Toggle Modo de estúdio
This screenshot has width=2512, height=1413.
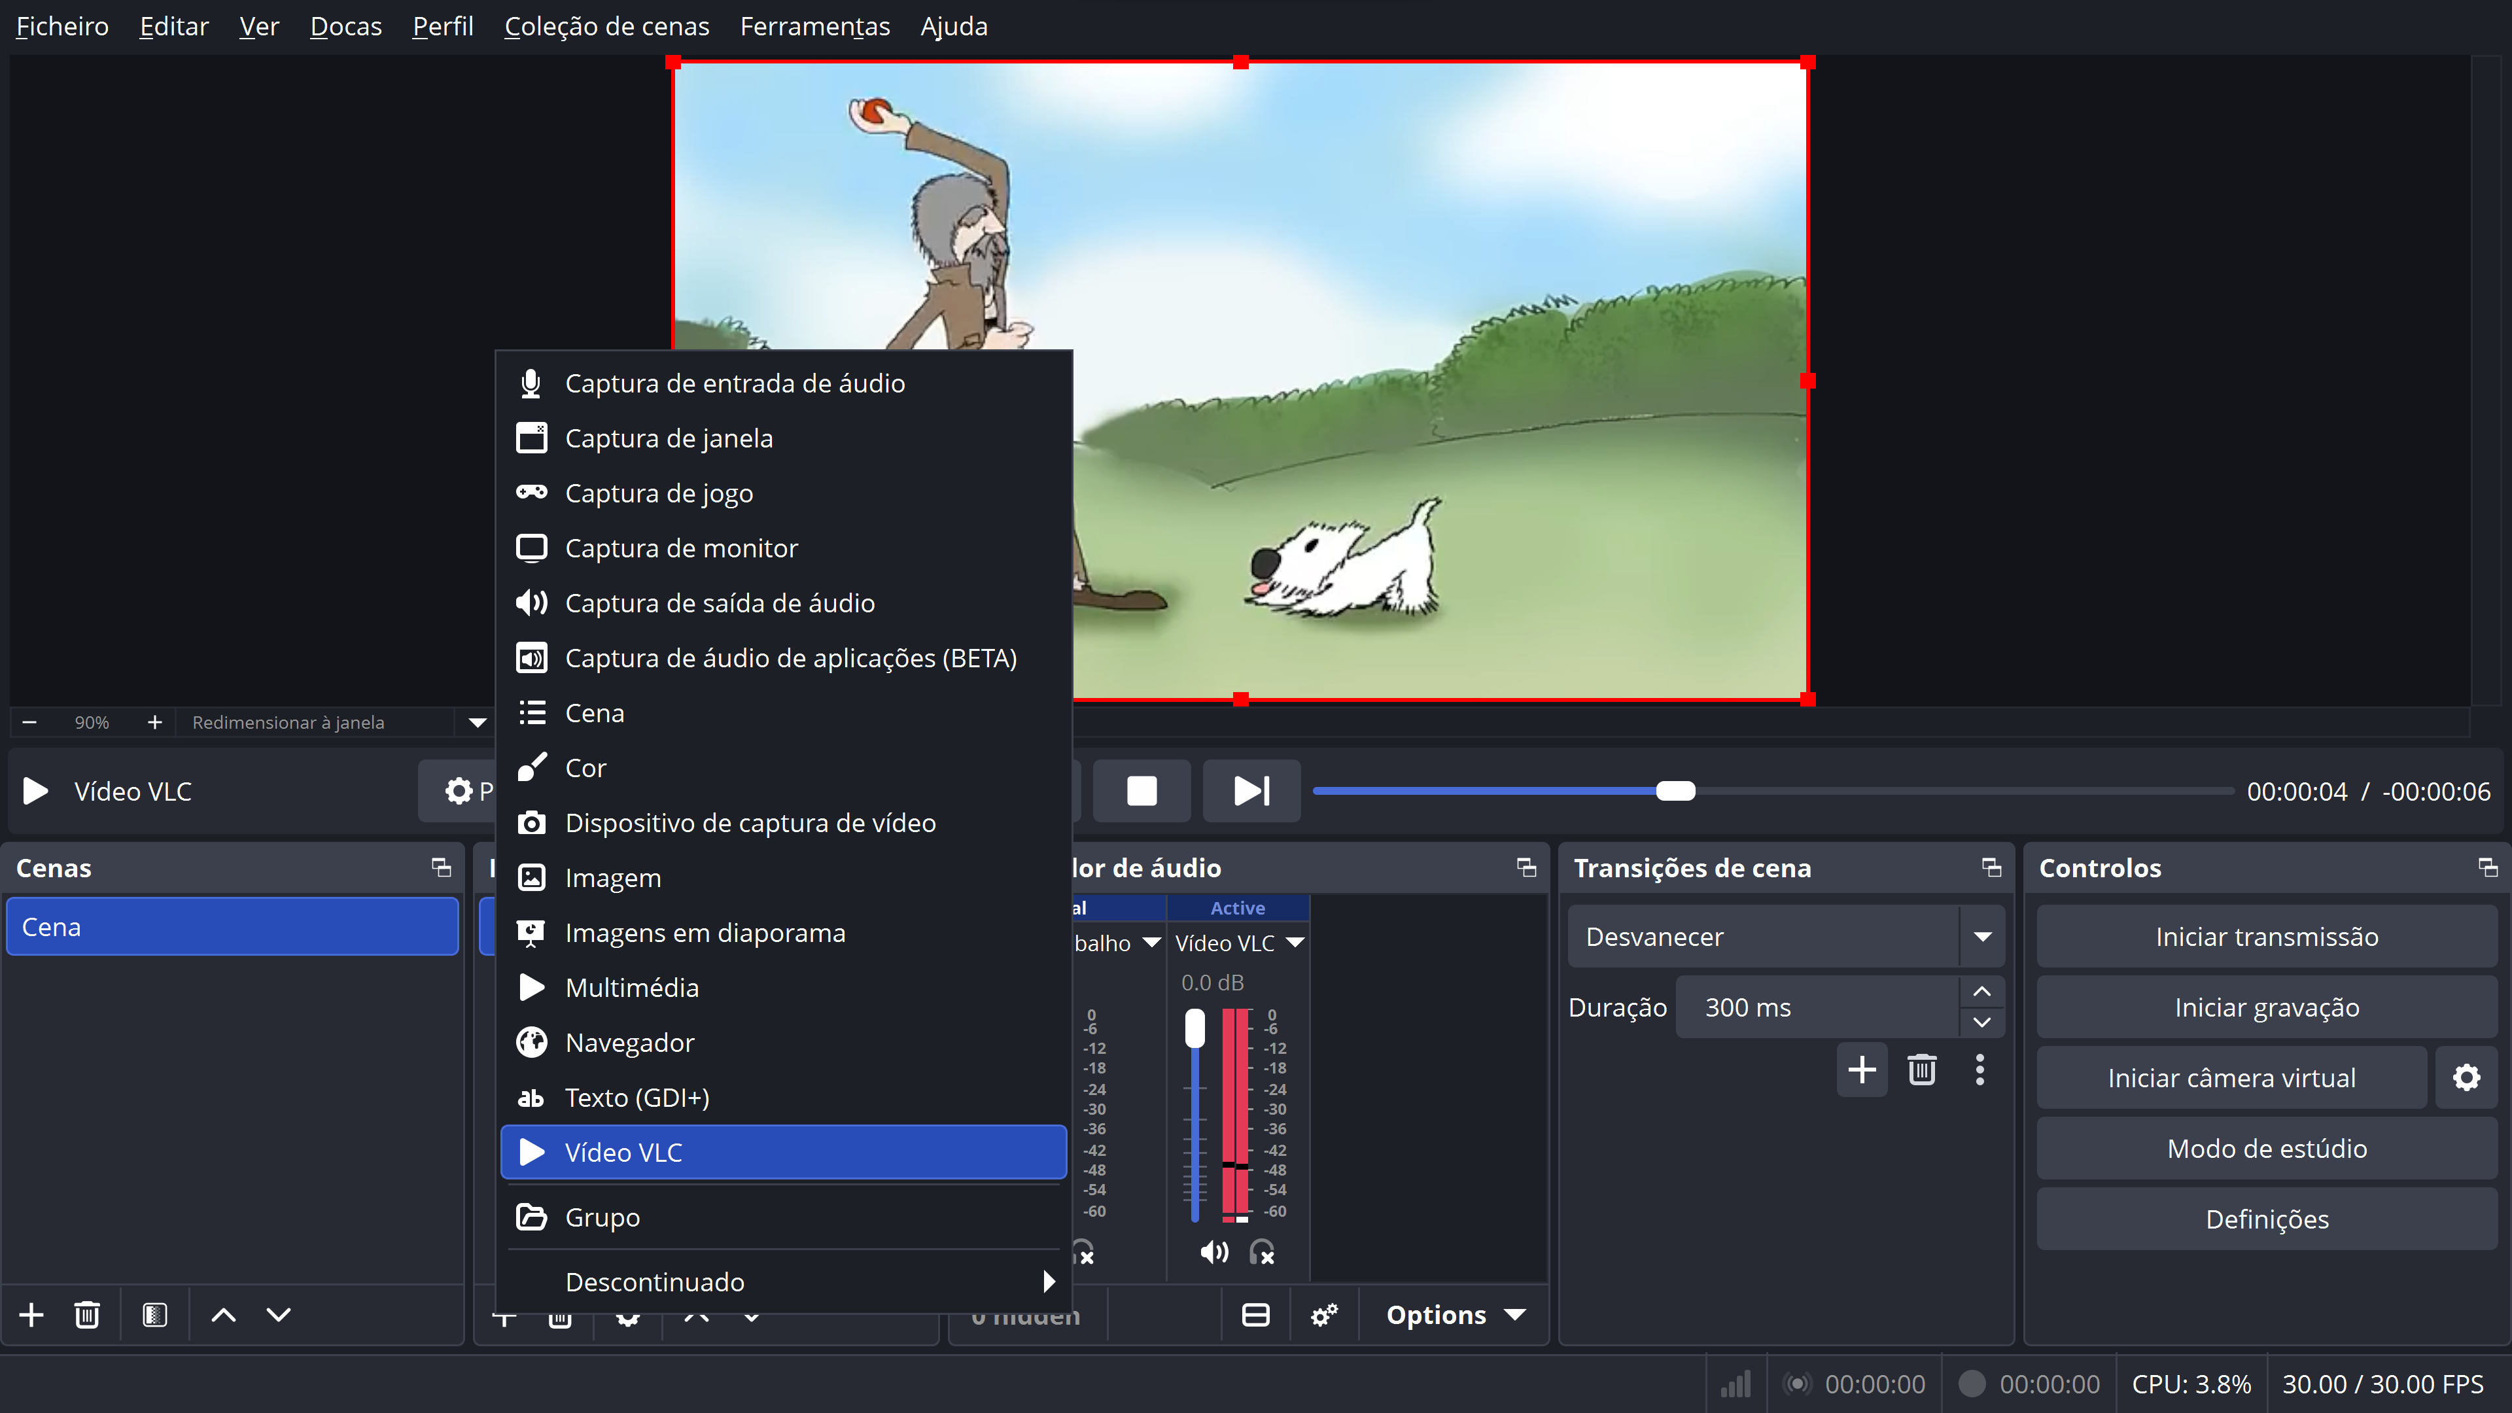[x=2266, y=1149]
